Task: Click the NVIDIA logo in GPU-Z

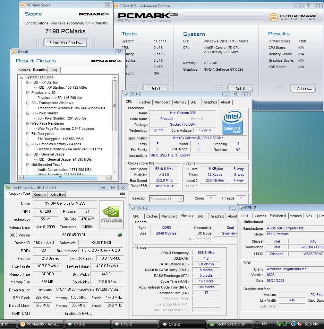Action: pyautogui.click(x=111, y=215)
